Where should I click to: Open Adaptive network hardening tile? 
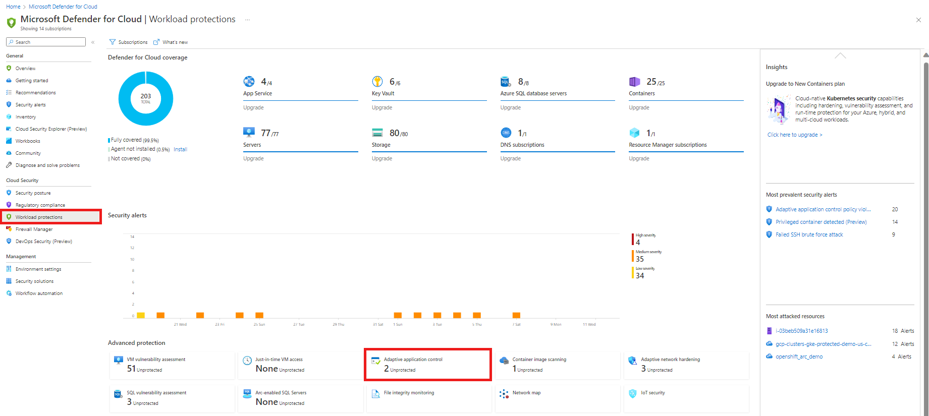click(686, 365)
